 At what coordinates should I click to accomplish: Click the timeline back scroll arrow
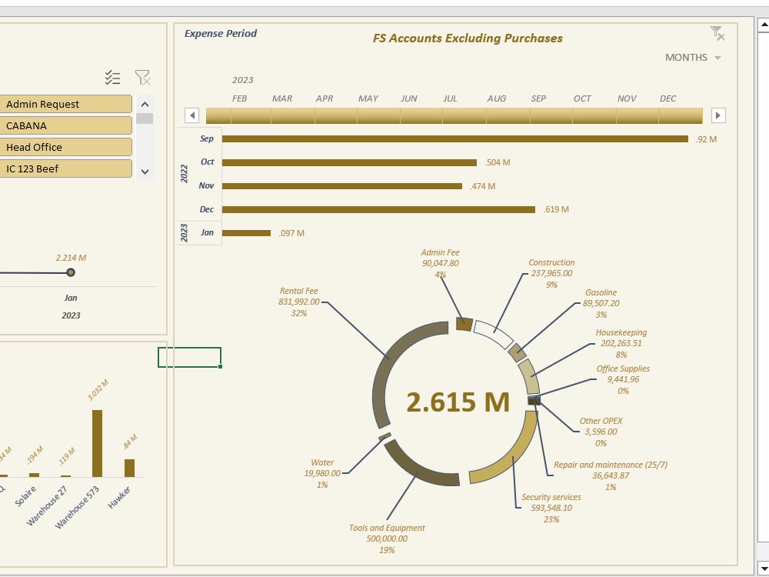point(191,114)
